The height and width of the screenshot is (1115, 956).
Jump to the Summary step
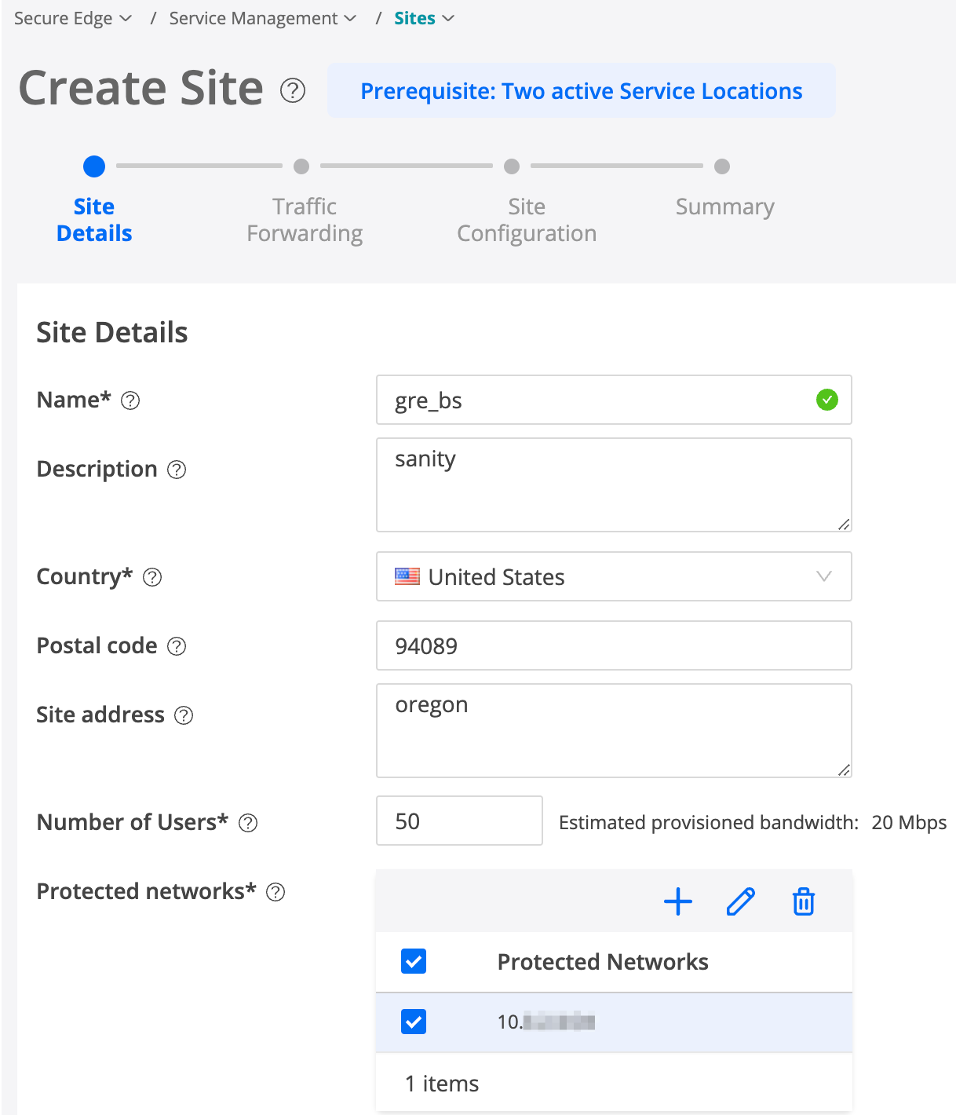pyautogui.click(x=724, y=207)
